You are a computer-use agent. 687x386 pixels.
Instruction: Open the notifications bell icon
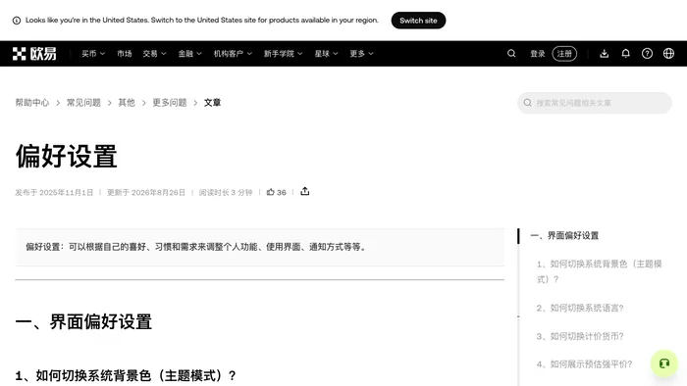[x=626, y=53]
